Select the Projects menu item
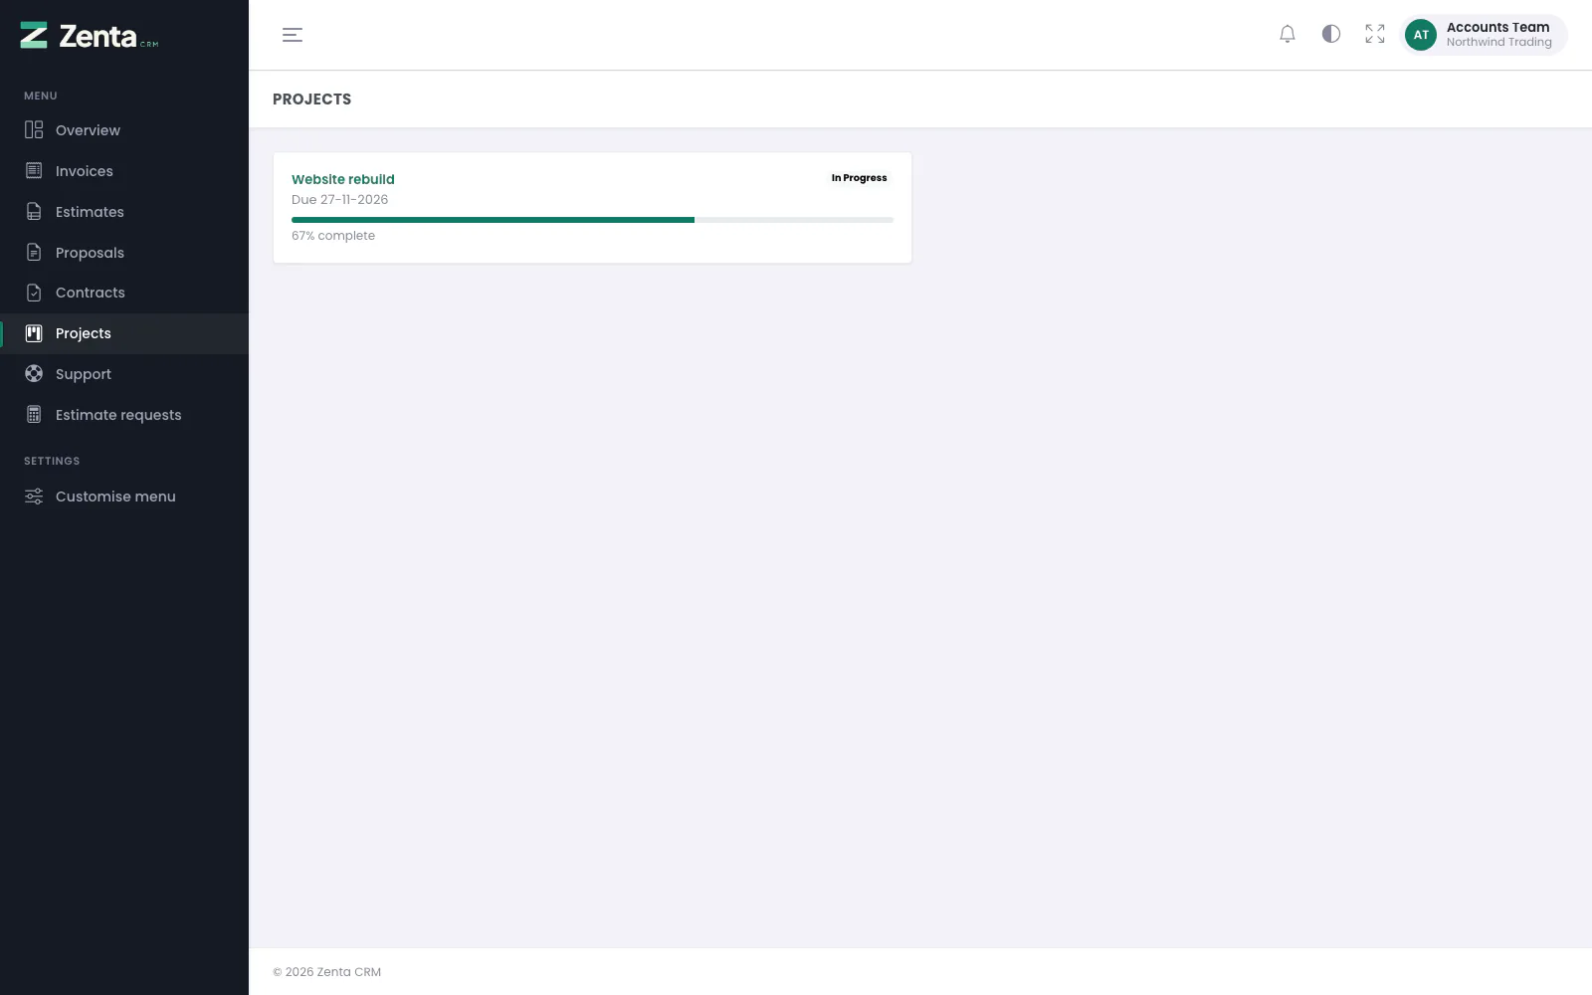The width and height of the screenshot is (1592, 995). pyautogui.click(x=124, y=333)
